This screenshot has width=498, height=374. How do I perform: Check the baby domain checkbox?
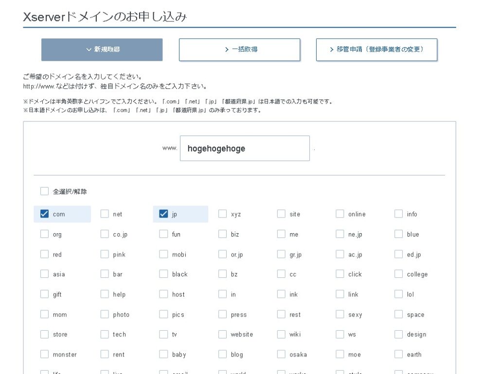click(x=163, y=354)
